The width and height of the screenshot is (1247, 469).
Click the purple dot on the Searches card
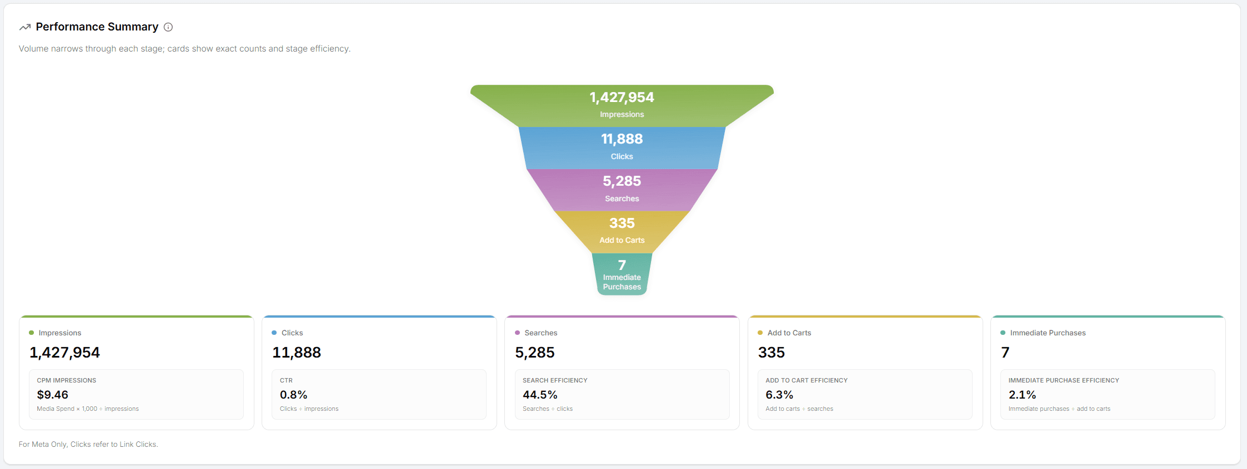click(x=517, y=333)
